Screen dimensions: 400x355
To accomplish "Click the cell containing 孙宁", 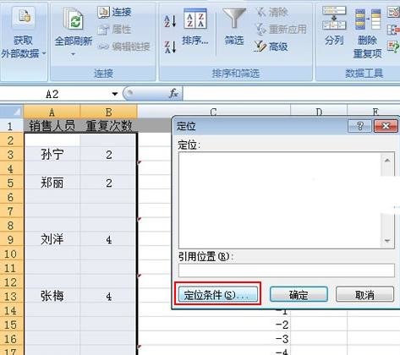I will coord(52,155).
